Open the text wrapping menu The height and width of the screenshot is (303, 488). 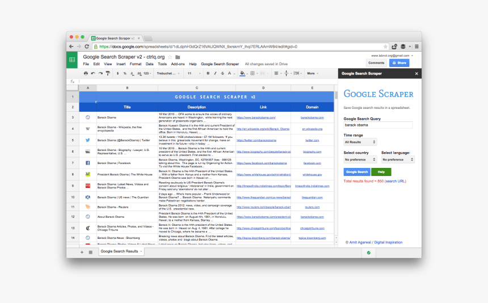(297, 73)
